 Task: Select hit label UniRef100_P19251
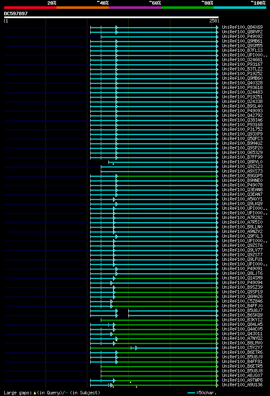[x=242, y=97]
